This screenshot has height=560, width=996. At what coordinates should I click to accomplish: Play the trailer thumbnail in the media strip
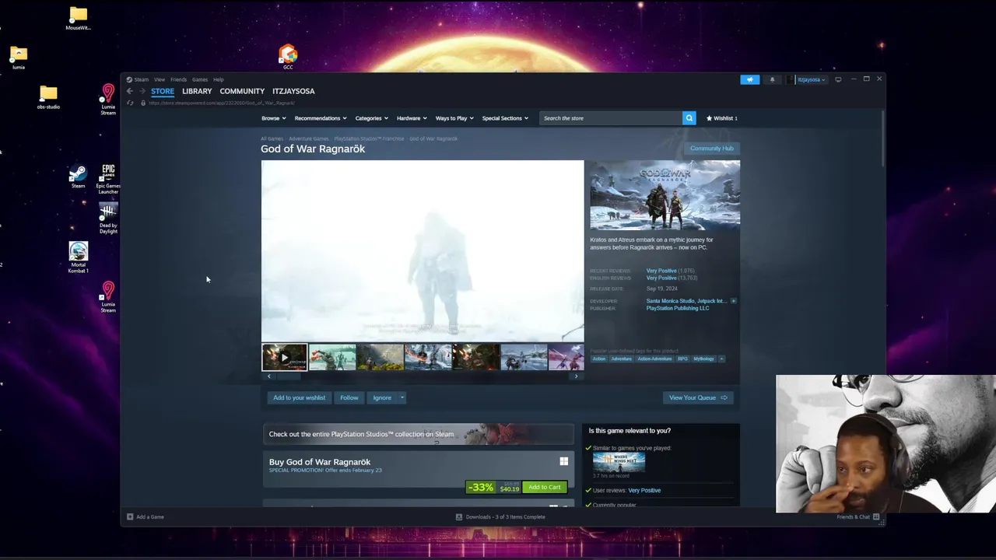pos(284,358)
